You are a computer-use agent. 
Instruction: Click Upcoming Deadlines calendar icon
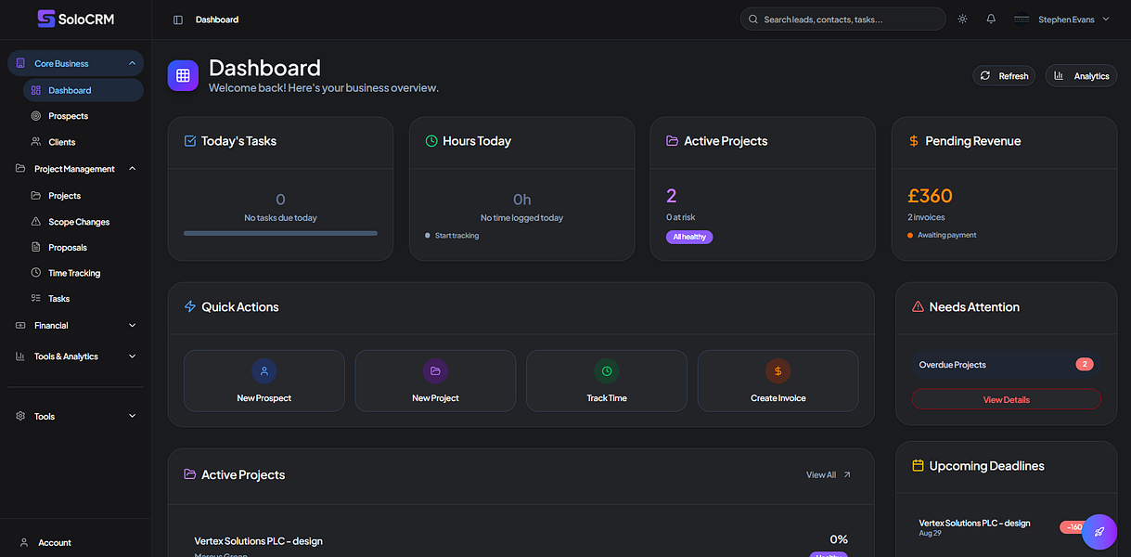tap(918, 466)
